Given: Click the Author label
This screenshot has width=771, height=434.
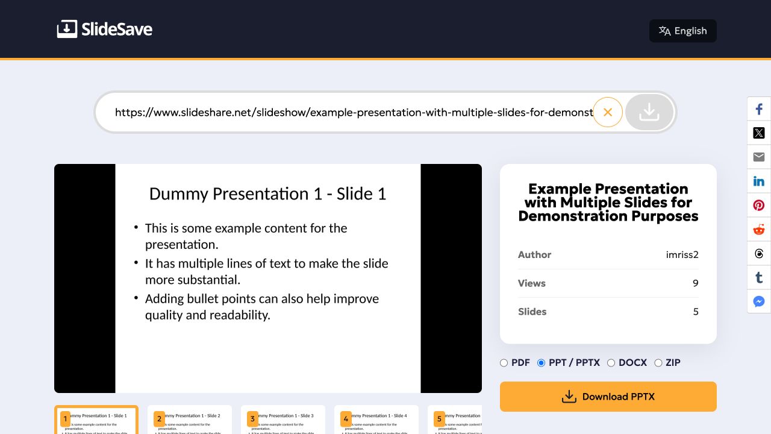Looking at the screenshot, I should click(x=535, y=254).
